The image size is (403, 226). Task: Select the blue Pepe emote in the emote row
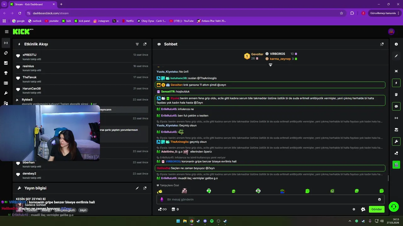(x=283, y=191)
